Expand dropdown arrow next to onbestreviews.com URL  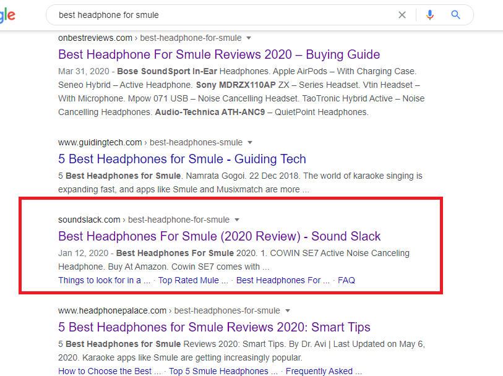pos(249,38)
